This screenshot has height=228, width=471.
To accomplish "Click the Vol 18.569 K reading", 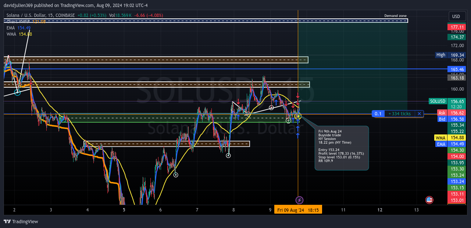I will pyautogui.click(x=121, y=15).
